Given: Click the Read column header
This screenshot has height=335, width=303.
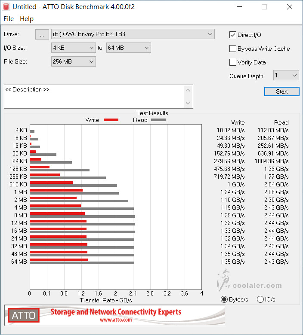Looking at the screenshot, I should pos(281,123).
